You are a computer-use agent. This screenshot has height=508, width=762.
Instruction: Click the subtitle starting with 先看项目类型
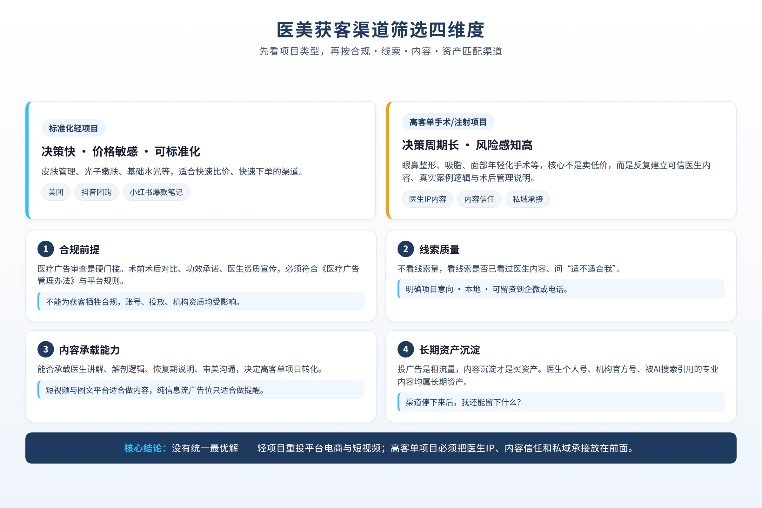pyautogui.click(x=381, y=51)
